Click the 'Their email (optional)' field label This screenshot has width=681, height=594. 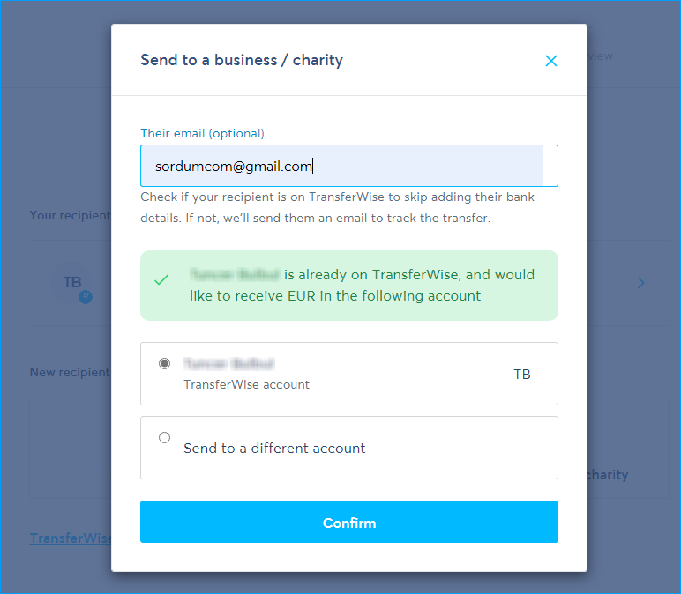pyautogui.click(x=202, y=133)
